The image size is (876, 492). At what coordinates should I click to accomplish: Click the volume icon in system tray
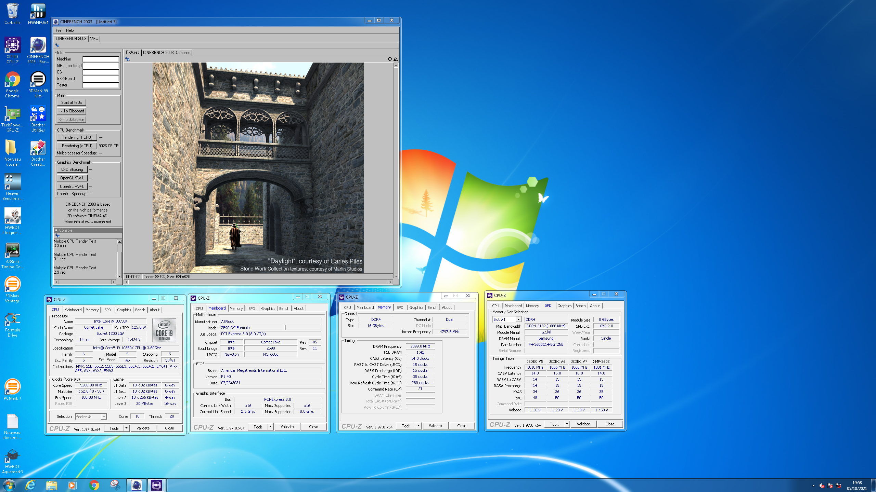point(822,486)
